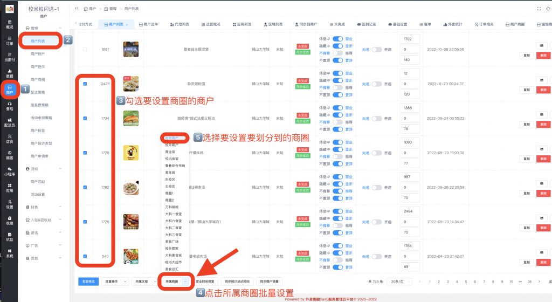Expand the 资讯 section in sidebar
The image size is (552, 302).
tap(60, 232)
